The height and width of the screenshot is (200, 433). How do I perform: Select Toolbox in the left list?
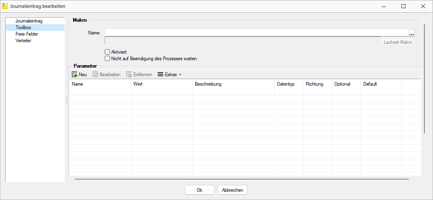tap(35, 27)
